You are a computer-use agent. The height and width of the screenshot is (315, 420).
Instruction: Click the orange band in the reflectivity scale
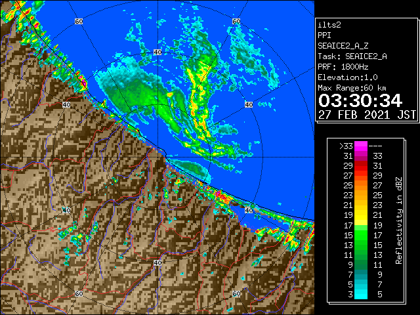(x=361, y=190)
